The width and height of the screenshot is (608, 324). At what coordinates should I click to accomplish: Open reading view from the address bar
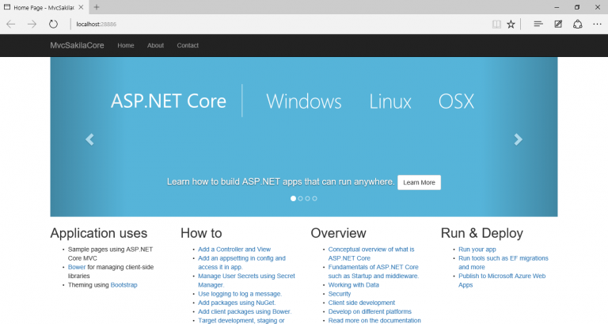coord(496,24)
